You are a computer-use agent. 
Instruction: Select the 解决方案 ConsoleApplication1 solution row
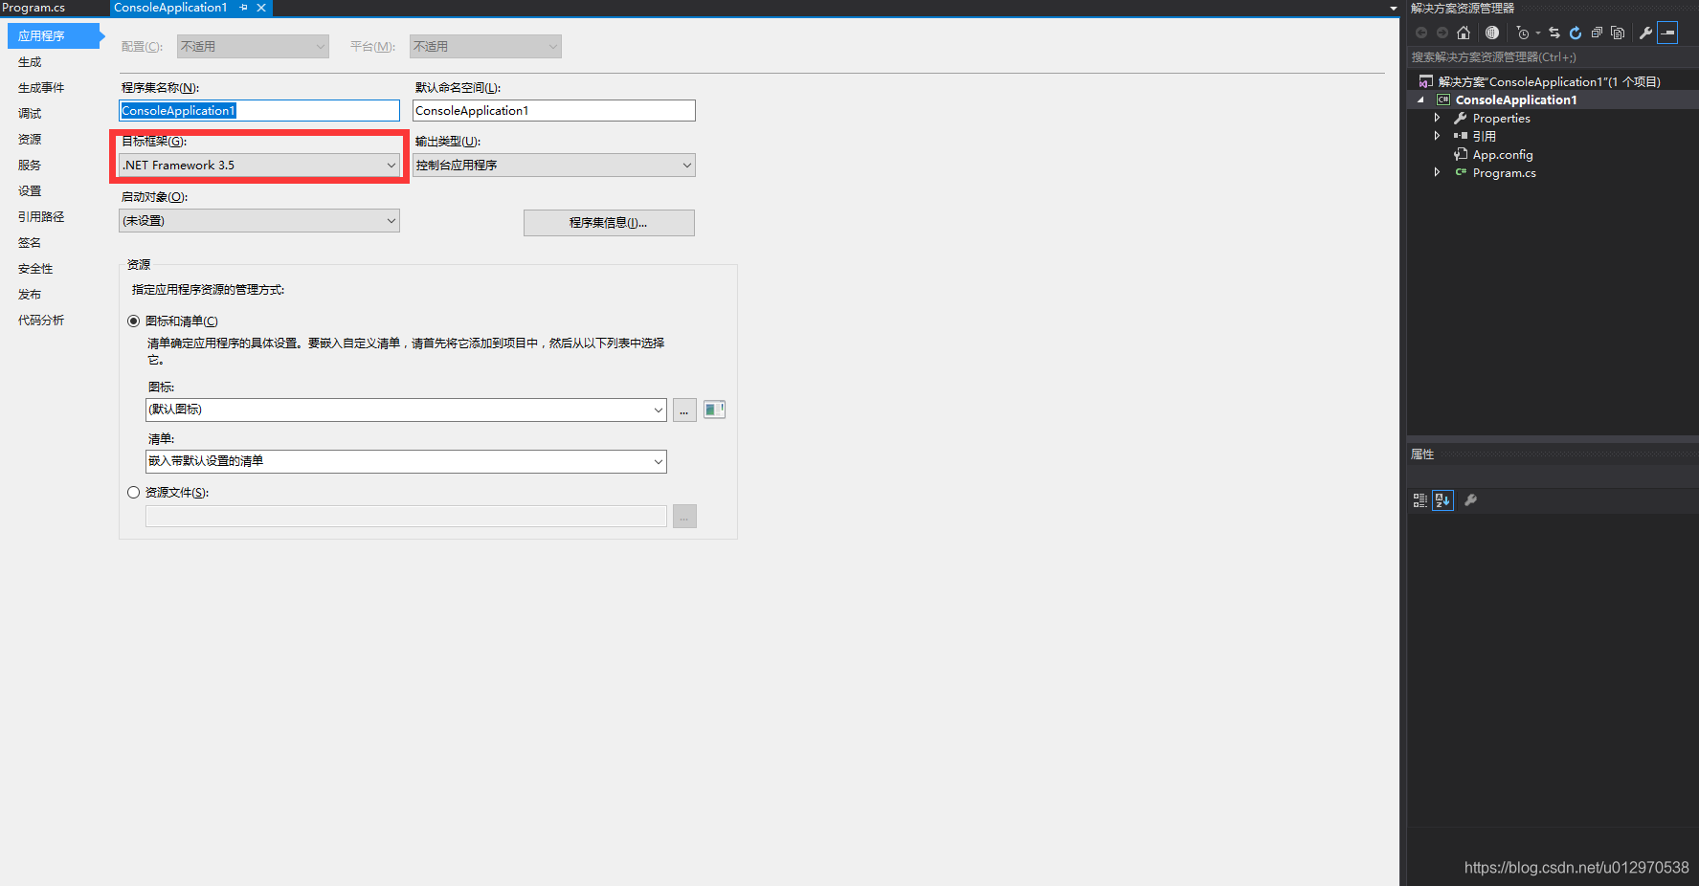[x=1553, y=81]
